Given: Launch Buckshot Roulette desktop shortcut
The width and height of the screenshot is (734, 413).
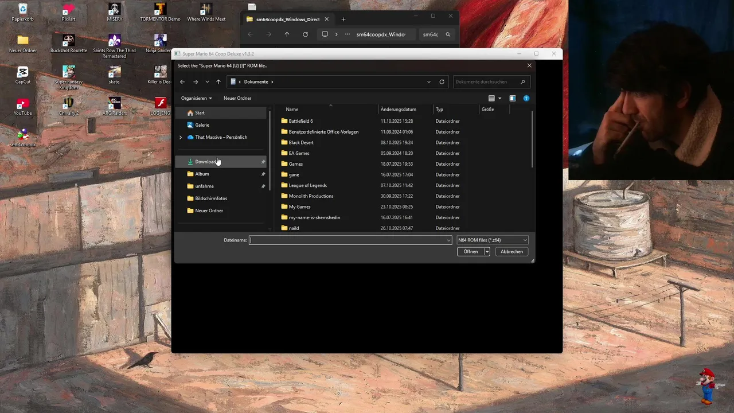Looking at the screenshot, I should point(68,44).
